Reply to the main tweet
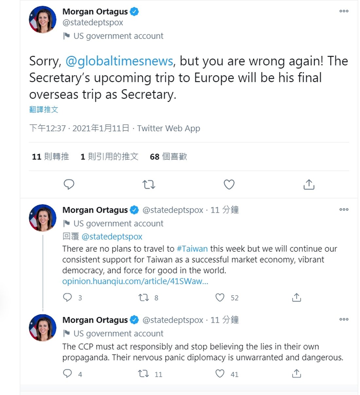Viewport: 360px width, 395px height. [69, 185]
